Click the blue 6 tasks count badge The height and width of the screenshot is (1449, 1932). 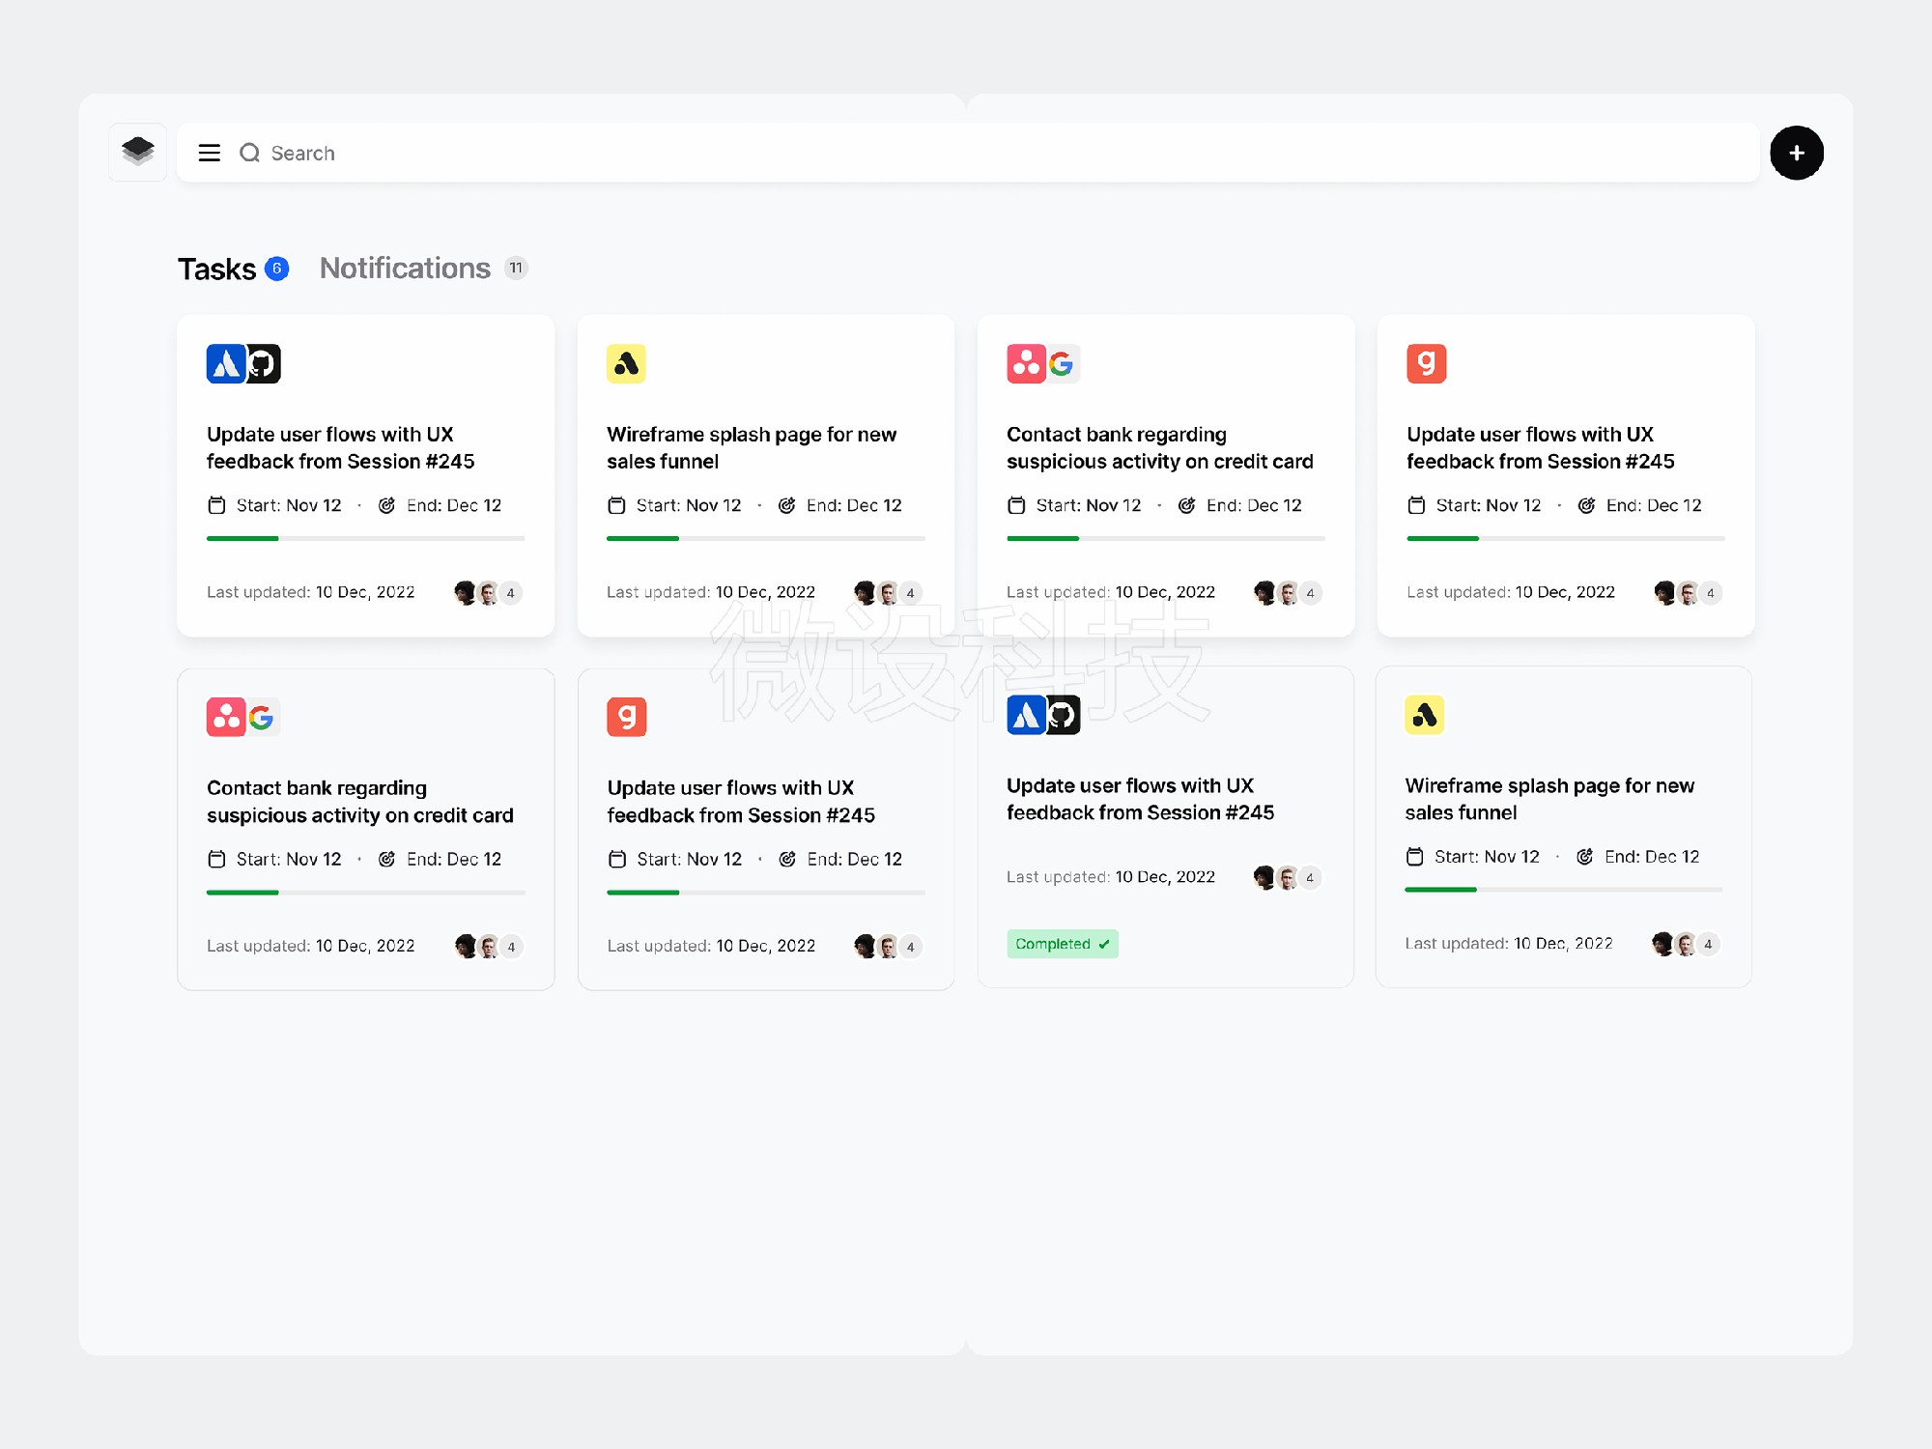pyautogui.click(x=276, y=268)
